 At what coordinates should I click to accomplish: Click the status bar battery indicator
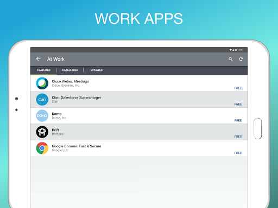[x=236, y=50]
